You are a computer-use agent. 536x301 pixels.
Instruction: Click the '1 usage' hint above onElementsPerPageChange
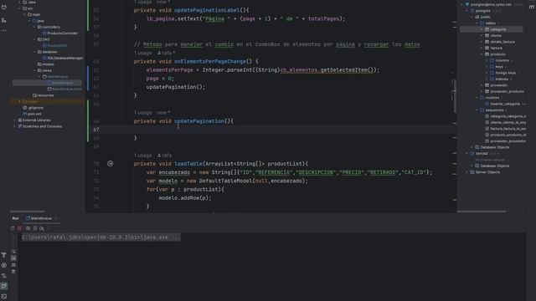[x=143, y=53]
